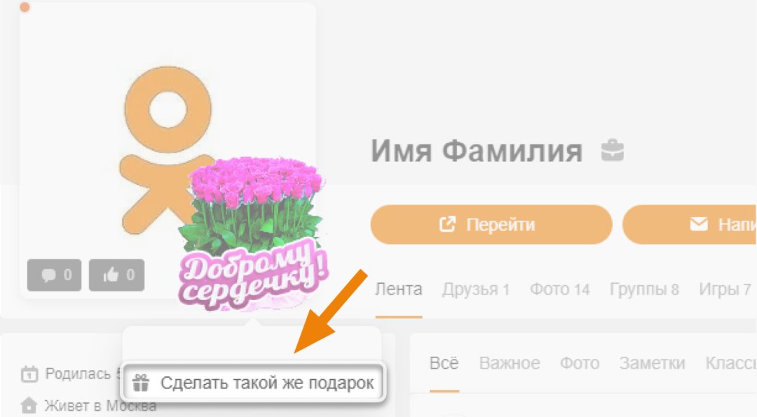This screenshot has width=757, height=417.
Task: Click the Написать message button
Action: tap(690, 224)
